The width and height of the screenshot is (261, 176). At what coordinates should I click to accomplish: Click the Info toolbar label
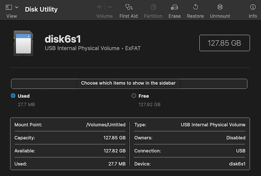pos(253,16)
